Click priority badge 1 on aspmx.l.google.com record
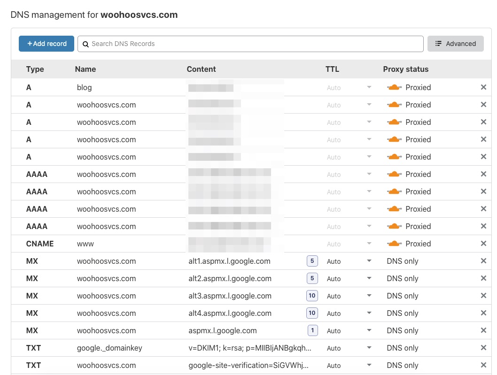 click(x=312, y=330)
